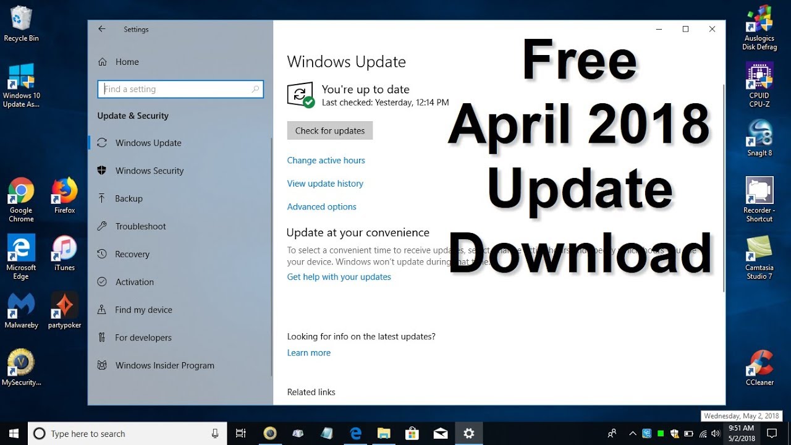Click the taskbar Type here to search box
The height and width of the screenshot is (445, 791).
(127, 433)
